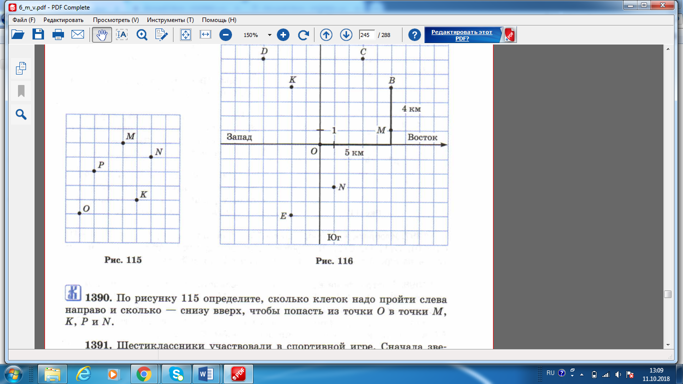Viewport: 683px width, 384px height.
Task: Click the 'Запад' label on the graph
Action: tap(239, 137)
